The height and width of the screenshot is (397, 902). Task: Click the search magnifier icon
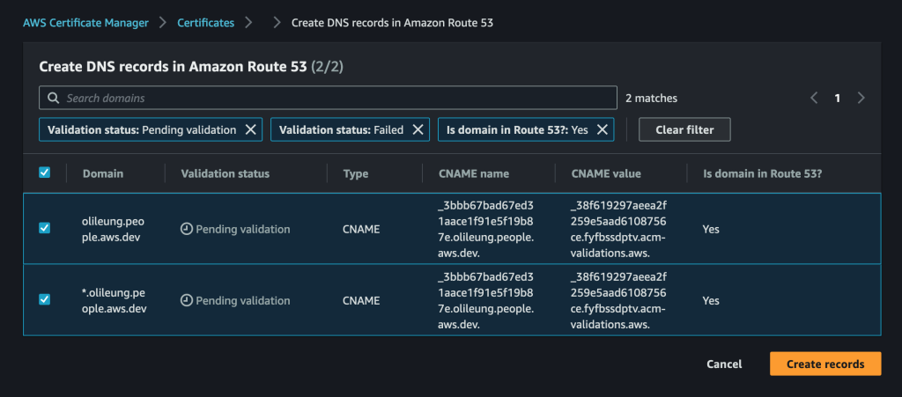(x=54, y=98)
